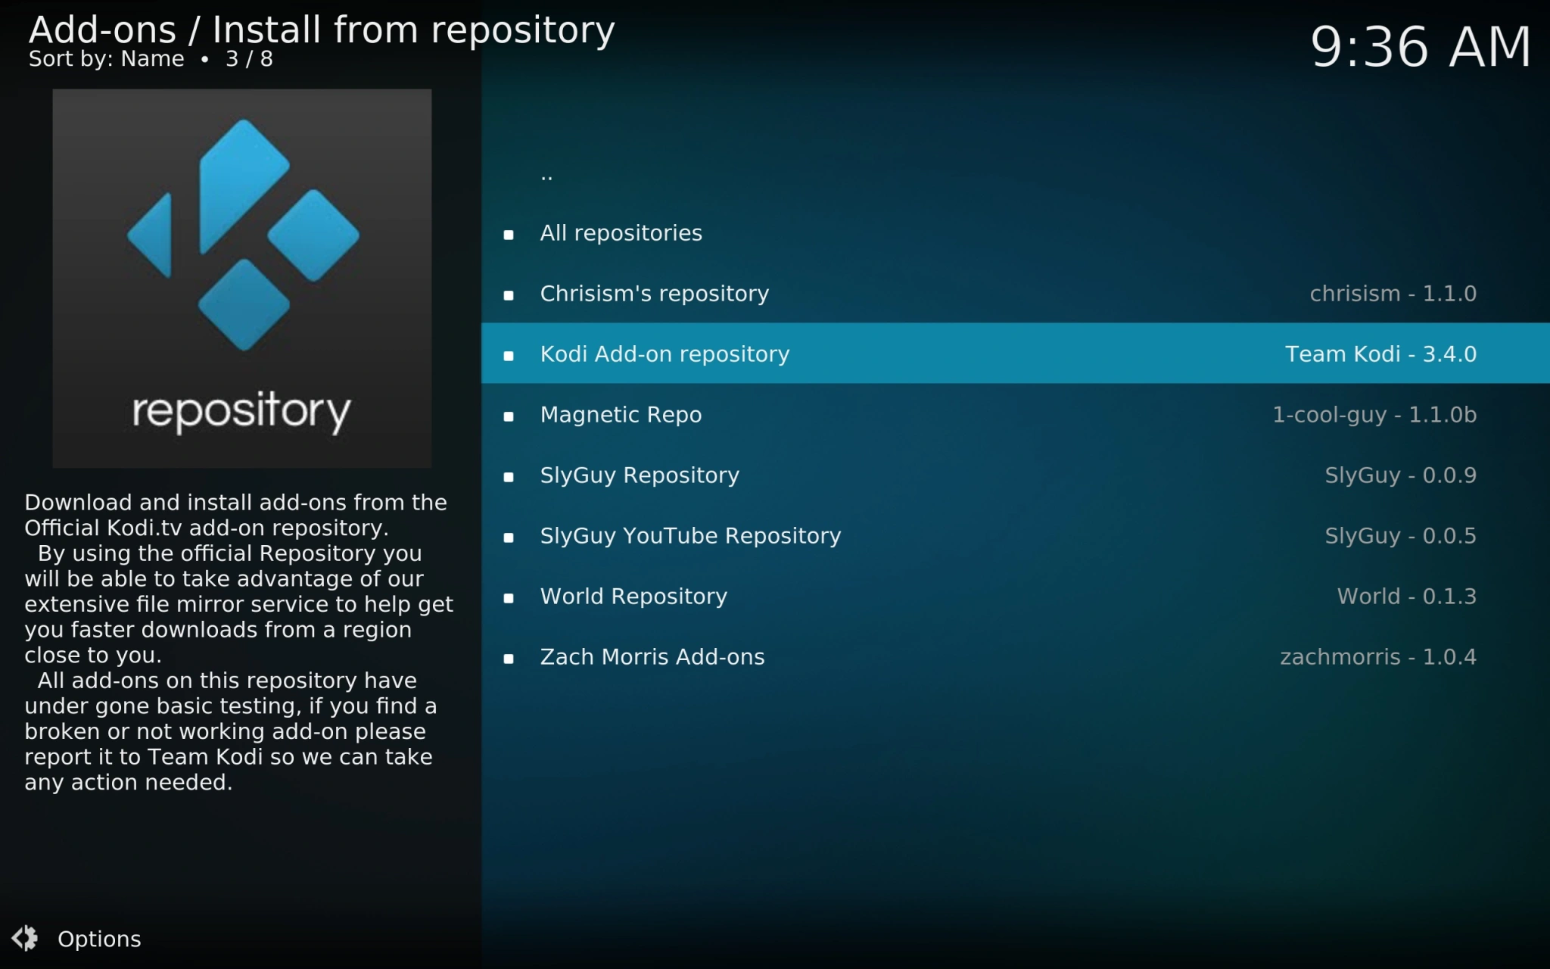Click the zachmorris - 1.0.4 version label
This screenshot has height=969, width=1550.
[x=1377, y=657]
